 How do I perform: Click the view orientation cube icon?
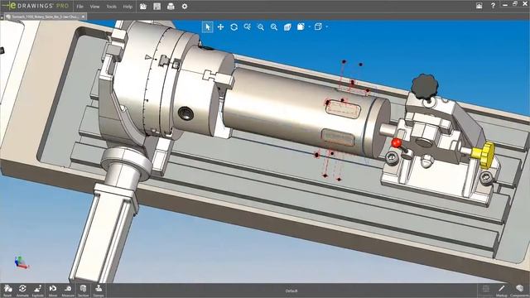[x=301, y=26]
